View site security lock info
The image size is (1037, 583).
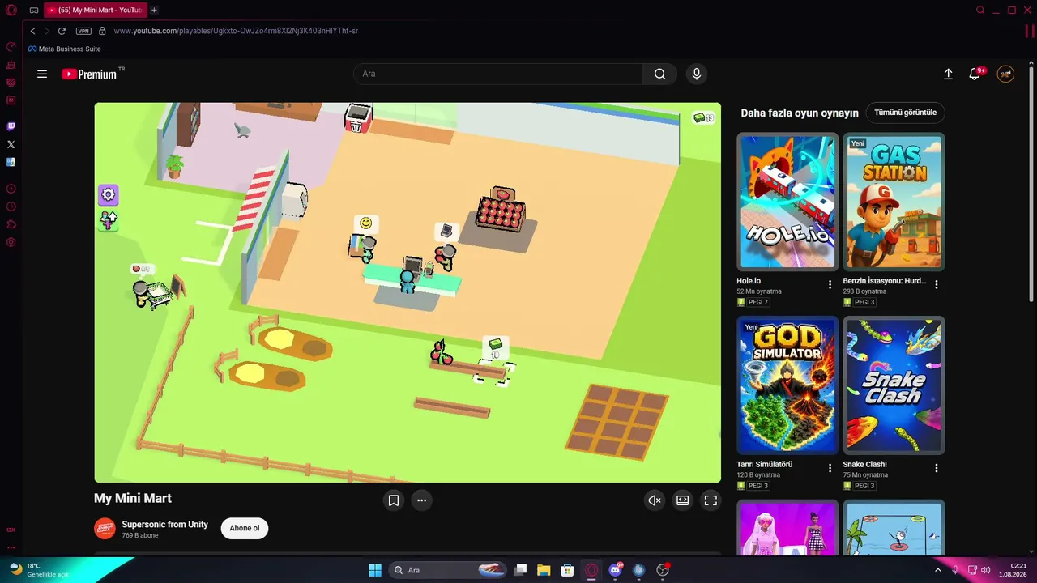(102, 31)
